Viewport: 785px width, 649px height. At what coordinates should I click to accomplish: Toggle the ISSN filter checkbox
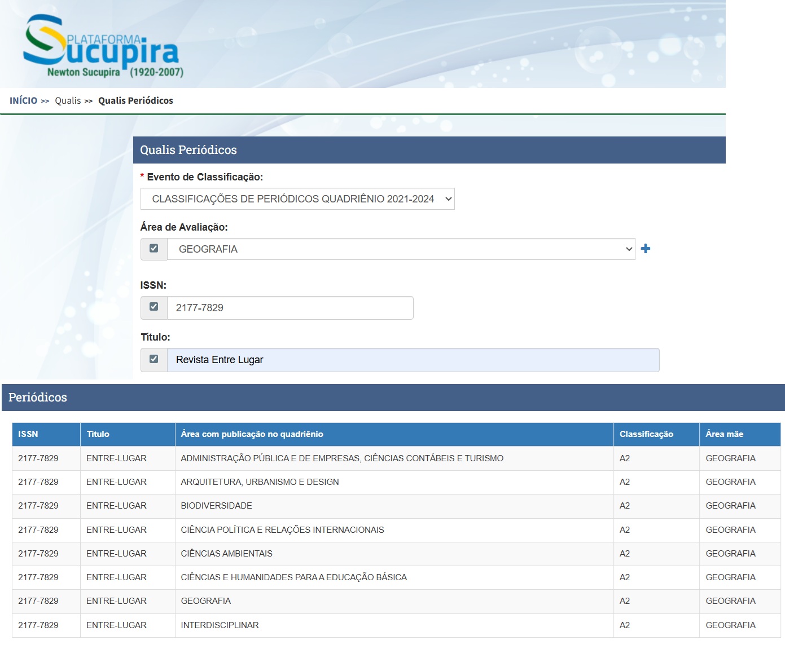pos(154,307)
